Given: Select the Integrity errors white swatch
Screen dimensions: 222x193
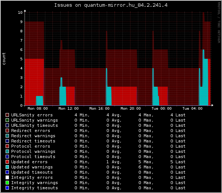Looking at the screenshot, I should coord(7,177).
